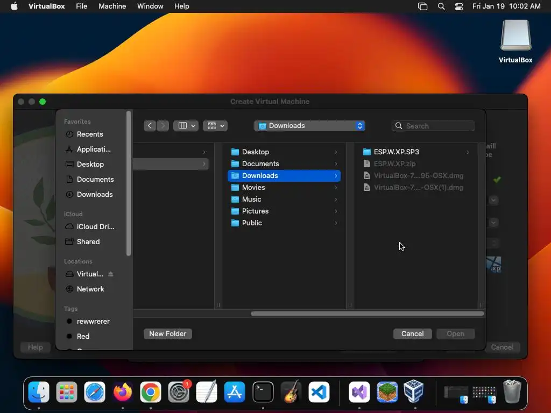The height and width of the screenshot is (413, 551).
Task: Open Visual Studio in the dock
Action: (x=359, y=392)
